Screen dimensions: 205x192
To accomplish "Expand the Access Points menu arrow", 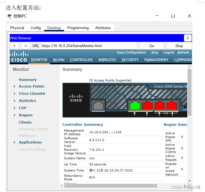I will [15, 86].
